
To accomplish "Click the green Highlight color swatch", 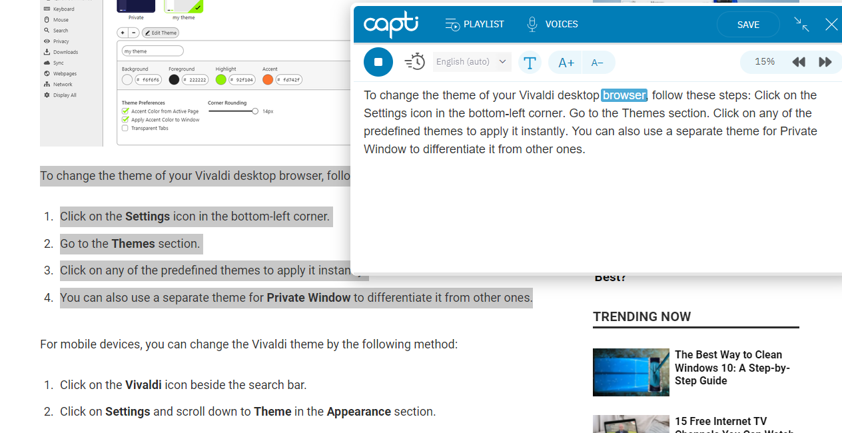I will click(221, 80).
